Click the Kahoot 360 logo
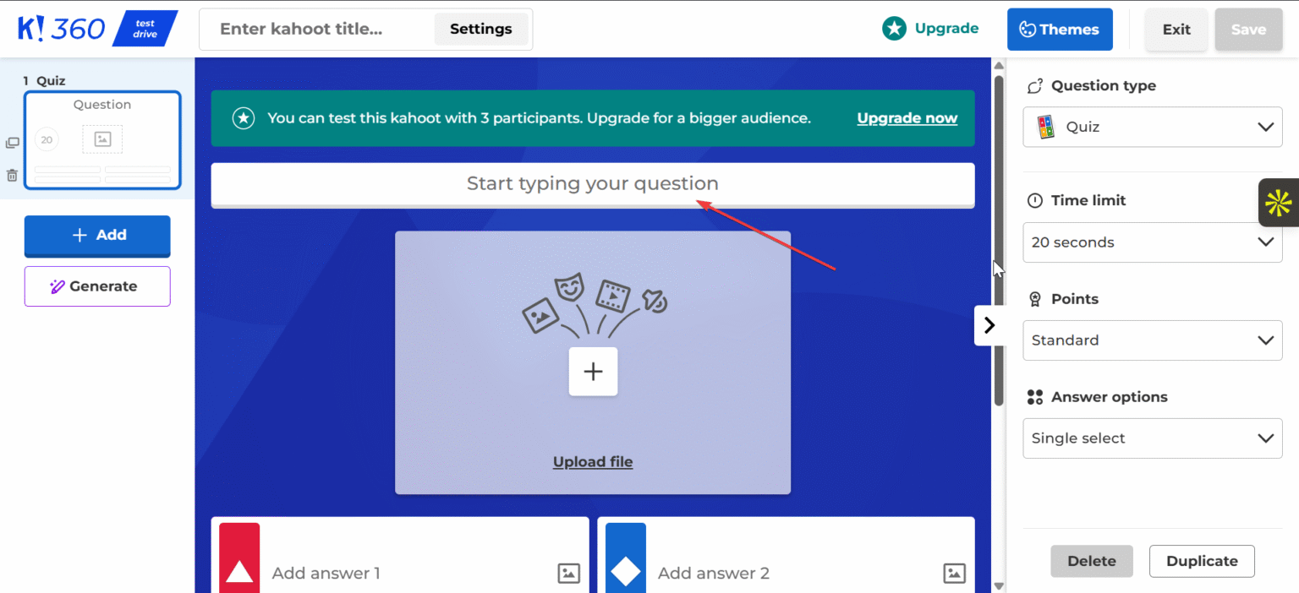The image size is (1299, 593). tap(62, 28)
